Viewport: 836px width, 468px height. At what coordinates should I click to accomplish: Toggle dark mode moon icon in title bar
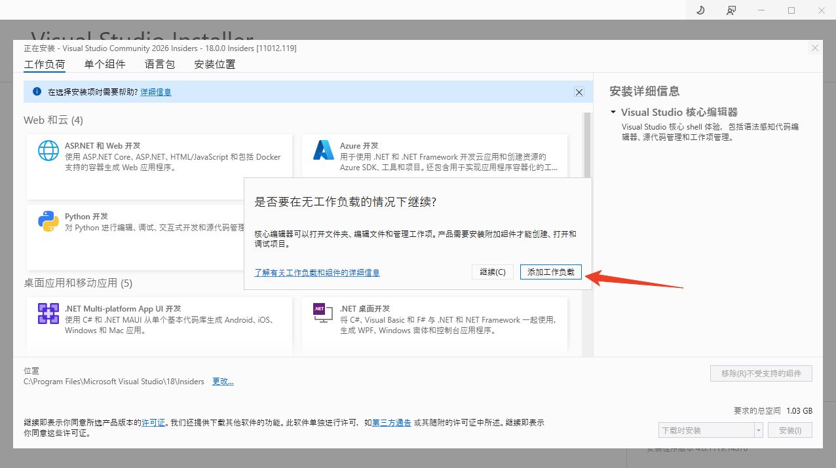tap(700, 10)
